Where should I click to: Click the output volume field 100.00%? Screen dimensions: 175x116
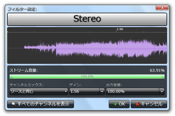133,91
